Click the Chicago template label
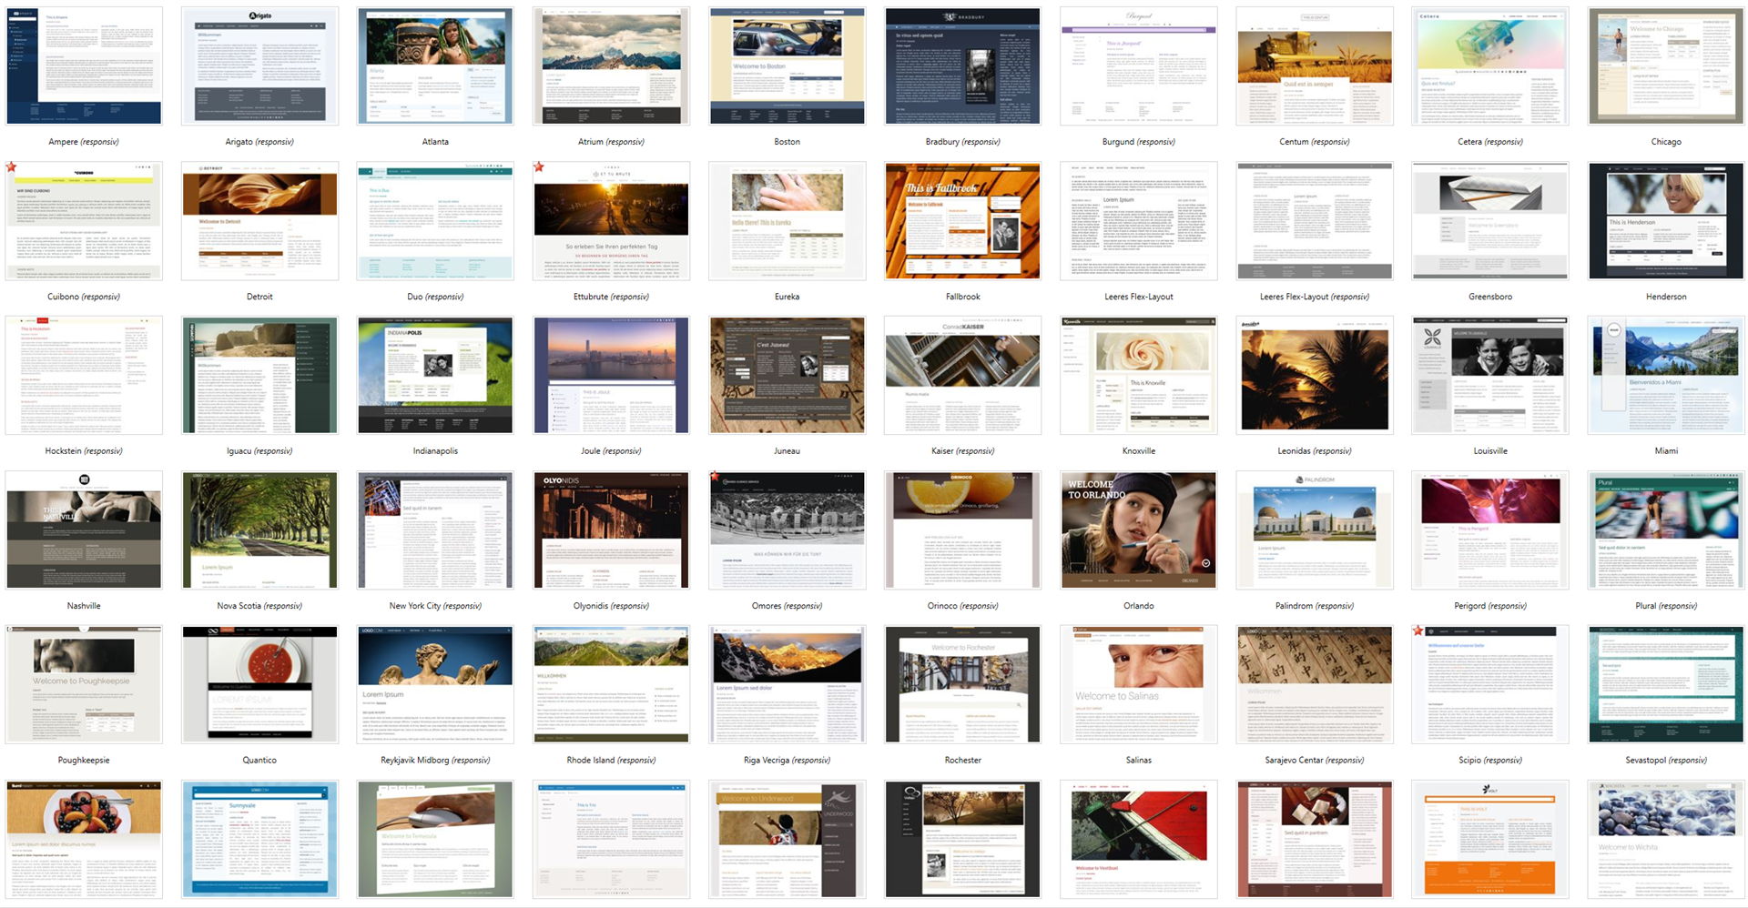 [1665, 142]
